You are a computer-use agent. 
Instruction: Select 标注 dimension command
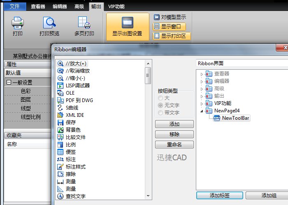66,159
